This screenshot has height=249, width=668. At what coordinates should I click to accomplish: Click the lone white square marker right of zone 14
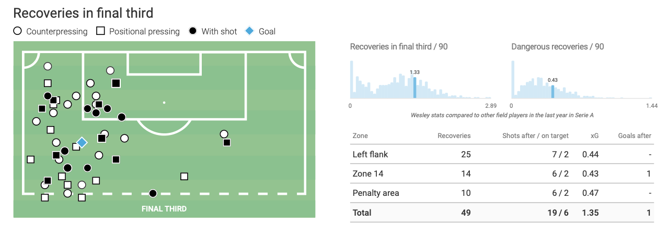[x=184, y=176]
